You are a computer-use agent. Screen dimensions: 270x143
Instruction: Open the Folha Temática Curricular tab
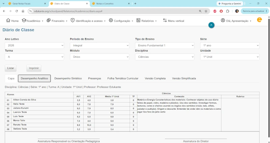click(123, 78)
